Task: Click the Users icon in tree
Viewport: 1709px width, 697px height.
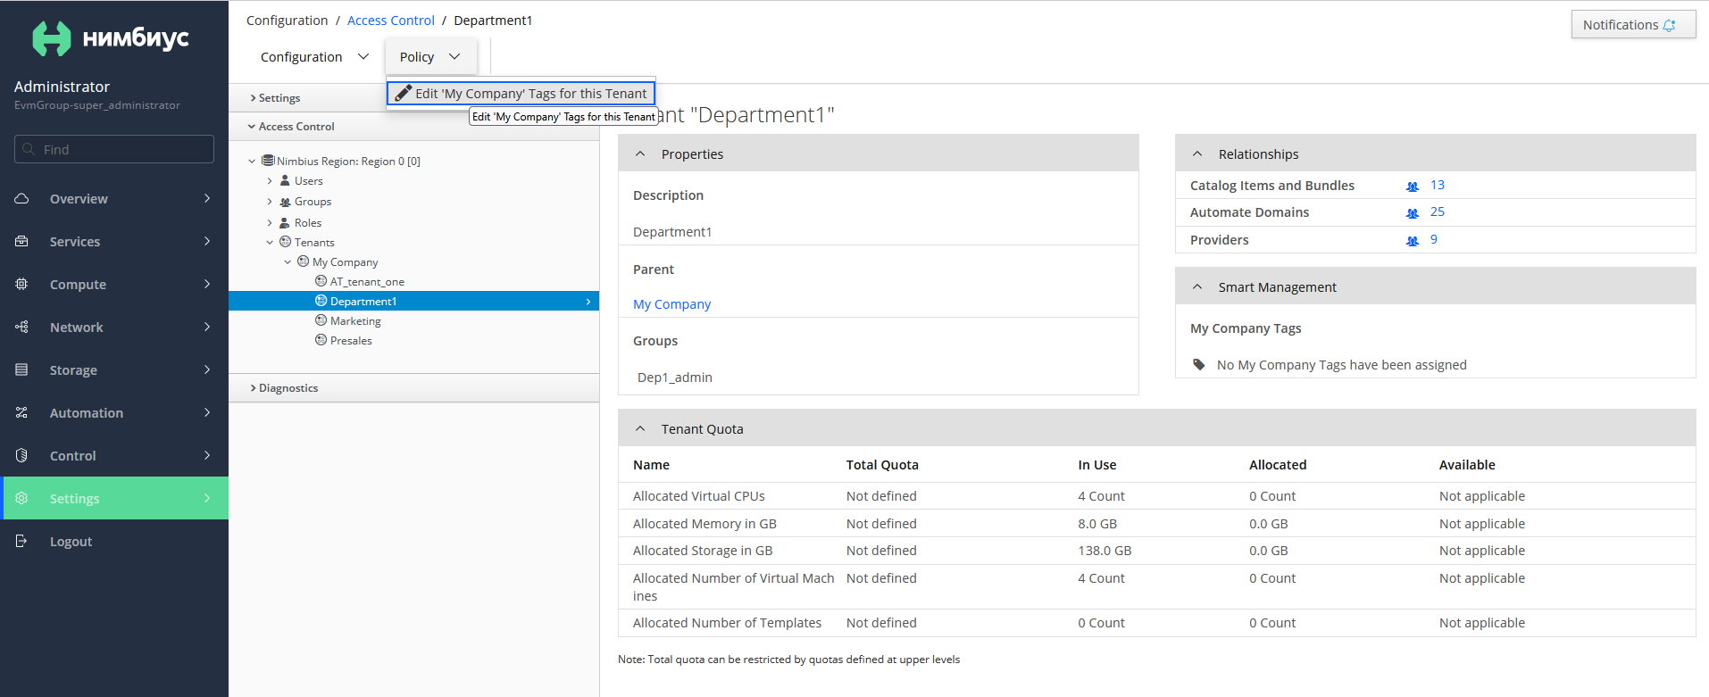Action: click(x=285, y=180)
